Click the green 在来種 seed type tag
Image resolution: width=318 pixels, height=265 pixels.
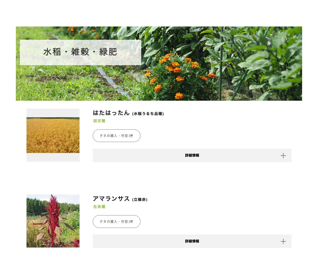pyautogui.click(x=99, y=207)
